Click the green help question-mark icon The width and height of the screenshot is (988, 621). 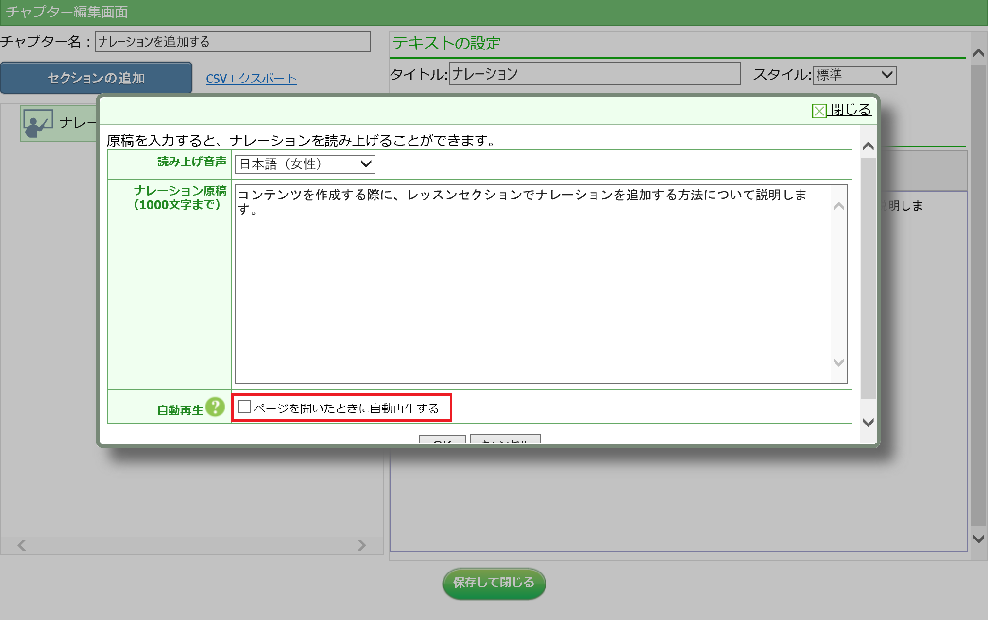(215, 407)
